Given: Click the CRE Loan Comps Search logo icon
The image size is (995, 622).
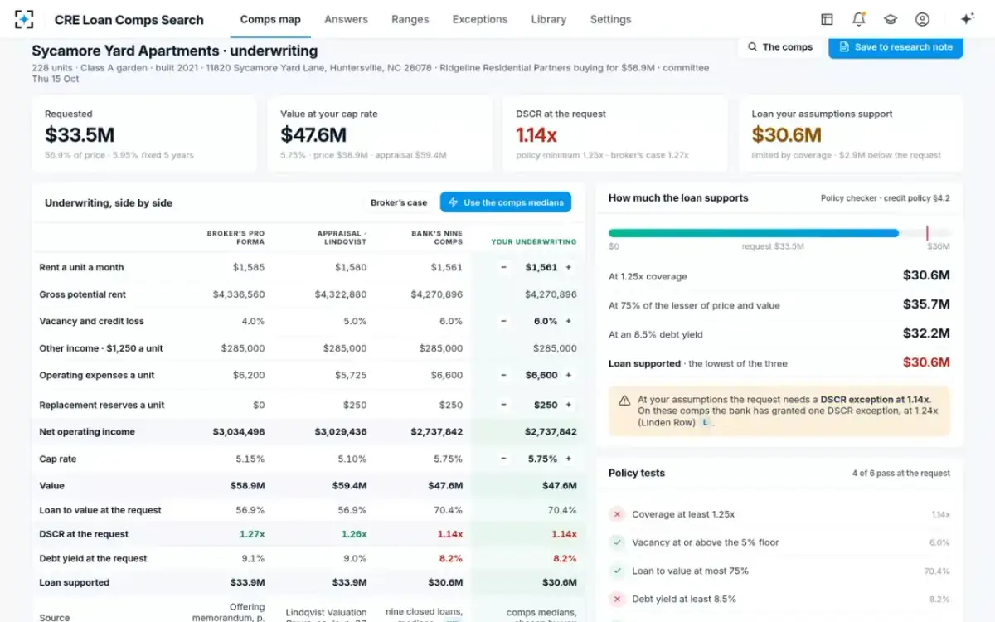Looking at the screenshot, I should [x=24, y=19].
